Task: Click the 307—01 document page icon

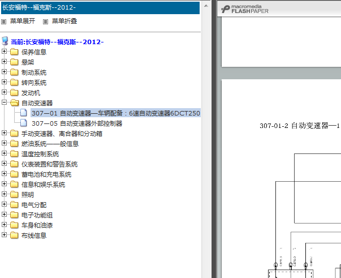Action: click(24, 113)
